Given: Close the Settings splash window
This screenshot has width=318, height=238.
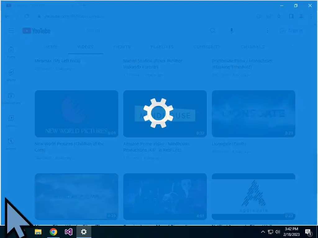Looking at the screenshot, I should pos(310,6).
